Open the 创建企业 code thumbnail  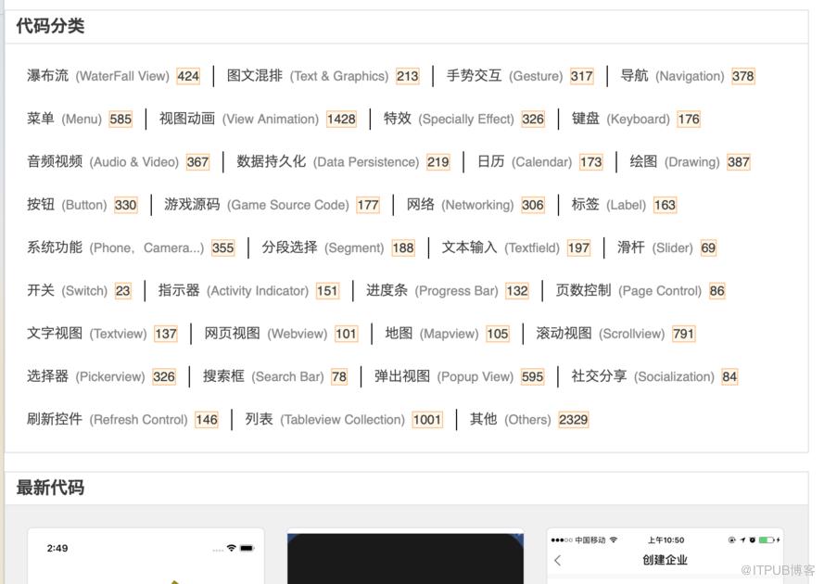pos(665,556)
